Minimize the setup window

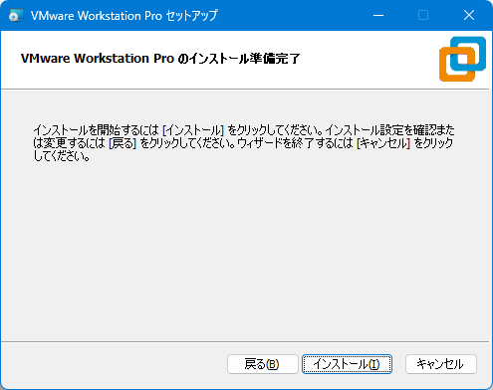tap(378, 15)
